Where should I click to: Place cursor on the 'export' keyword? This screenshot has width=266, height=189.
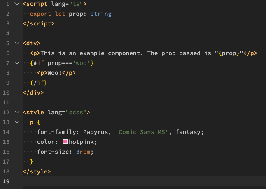pos(40,14)
